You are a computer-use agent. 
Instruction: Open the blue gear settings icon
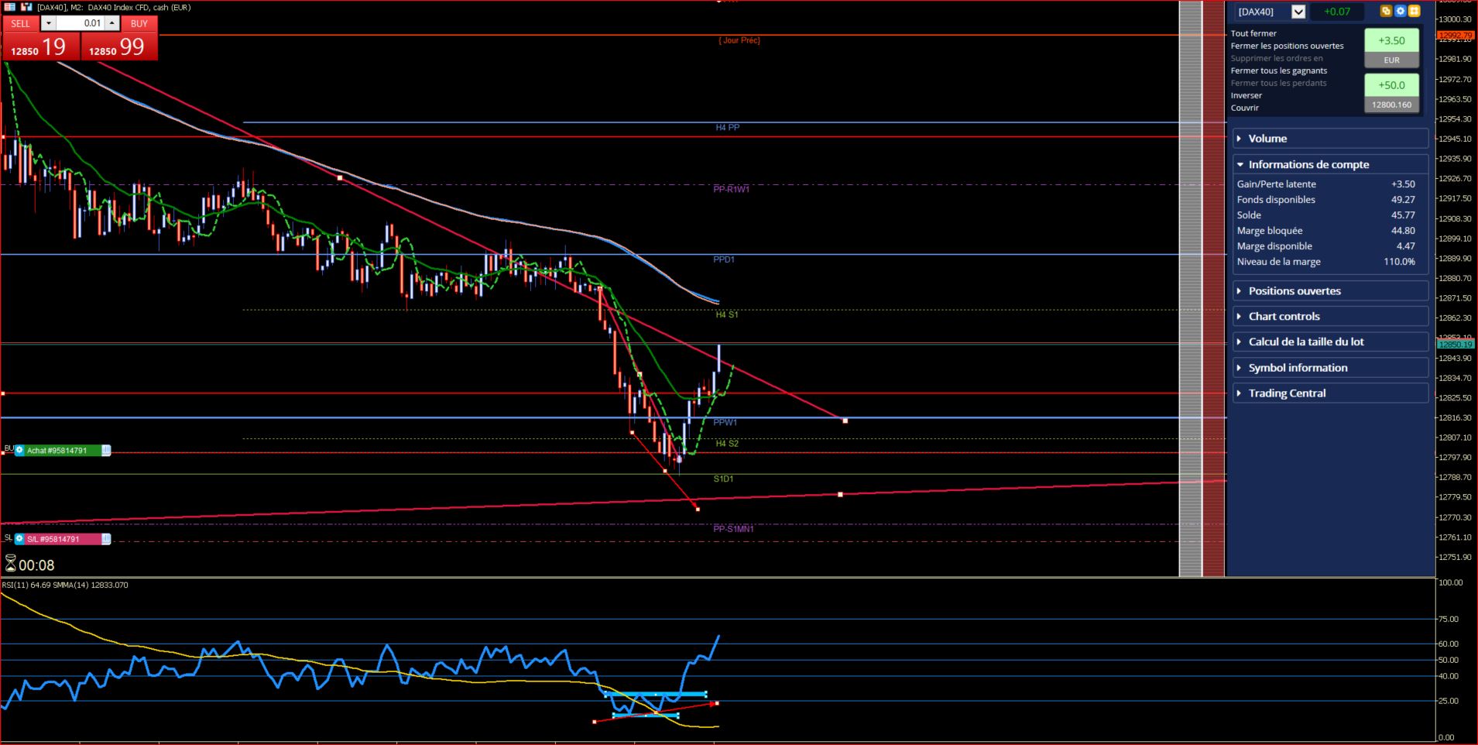click(1400, 12)
